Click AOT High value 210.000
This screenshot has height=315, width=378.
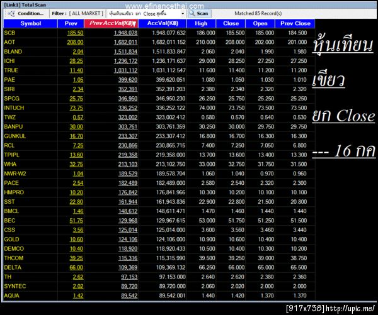pos(205,42)
